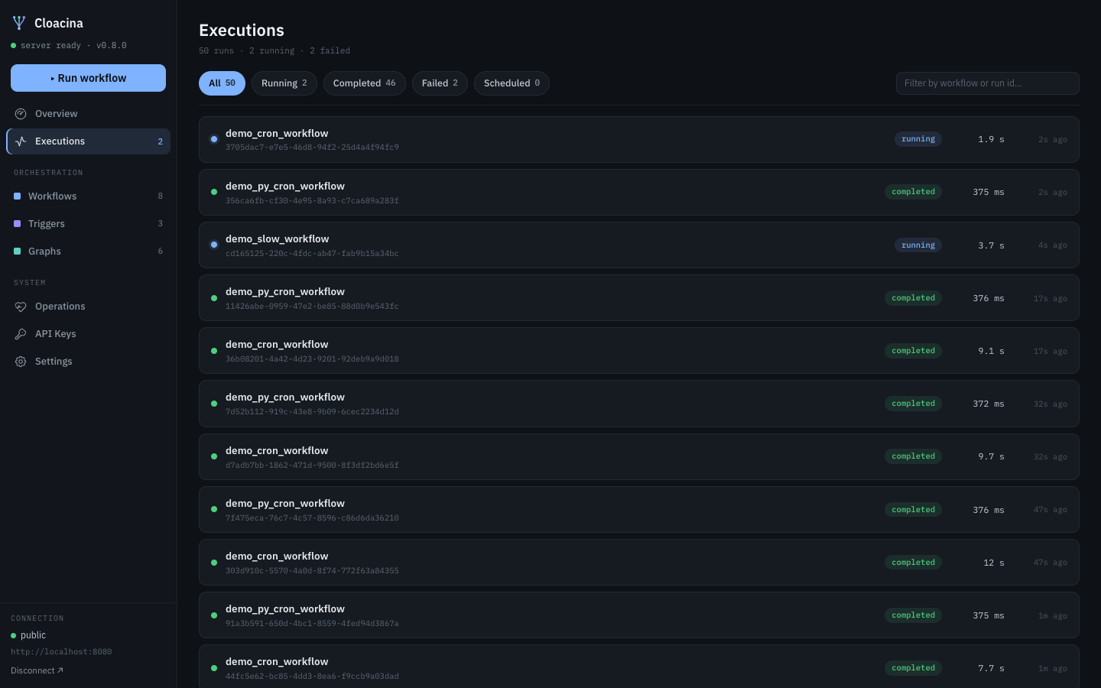This screenshot has width=1101, height=688.
Task: Click the Cloacina logo icon
Action: coord(19,23)
